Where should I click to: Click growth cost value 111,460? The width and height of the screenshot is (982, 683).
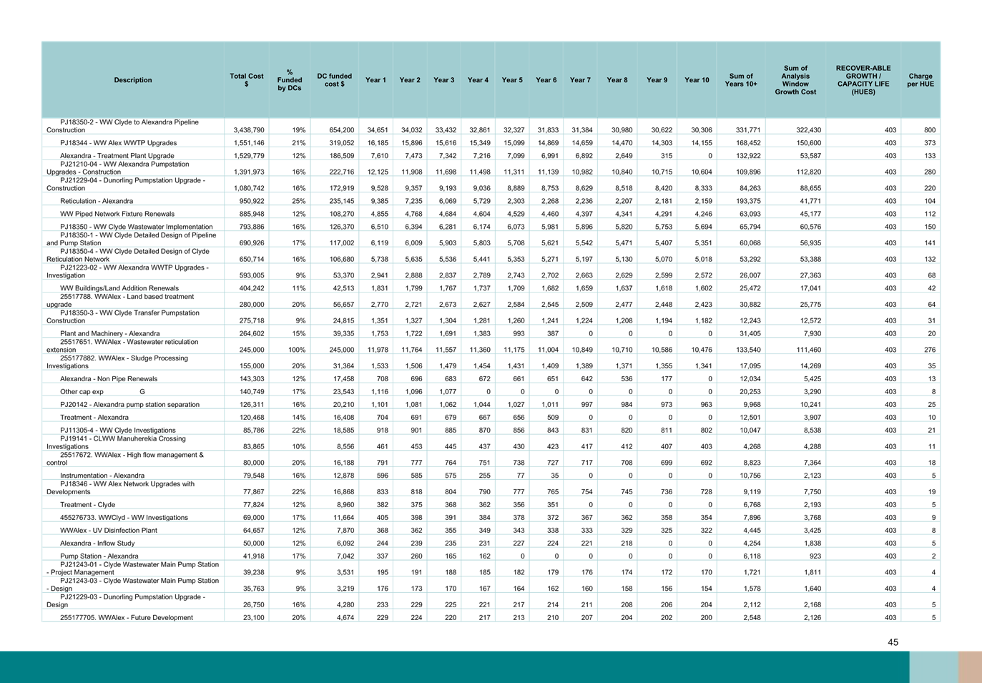click(808, 350)
